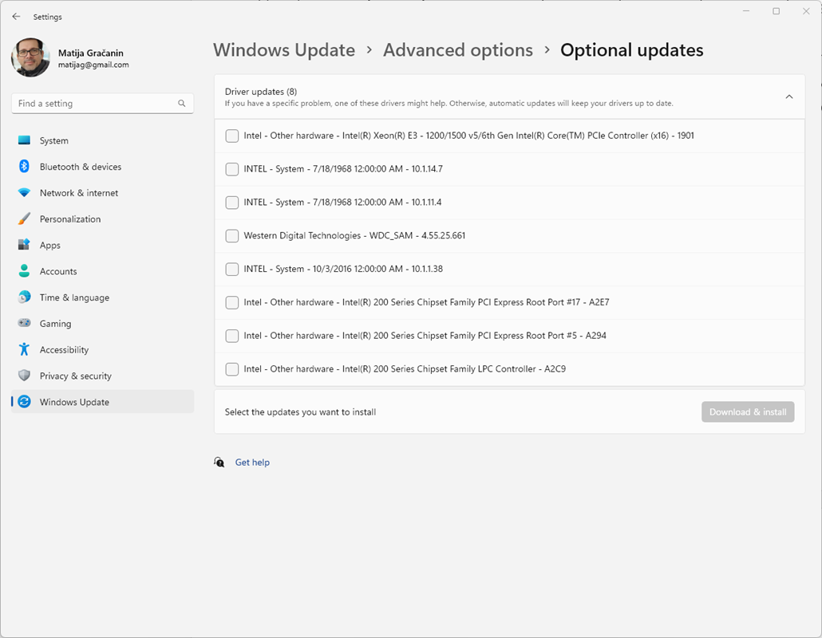
Task: Click the Bluetooth icon in sidebar
Action: point(24,167)
